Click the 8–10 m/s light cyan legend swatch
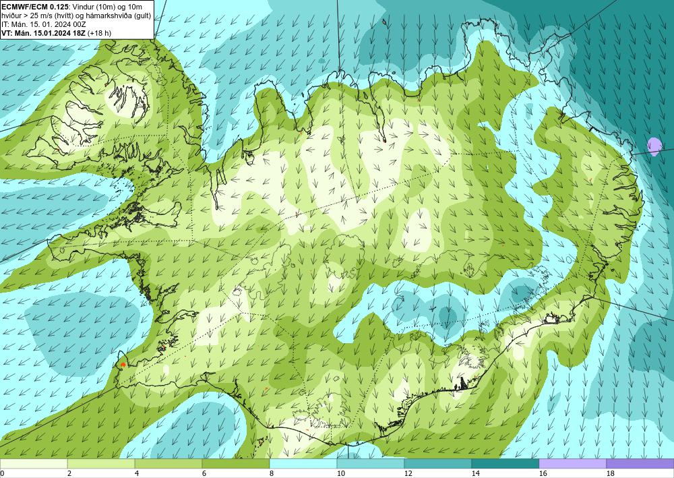Image resolution: width=674 pixels, height=478 pixels. click(303, 464)
